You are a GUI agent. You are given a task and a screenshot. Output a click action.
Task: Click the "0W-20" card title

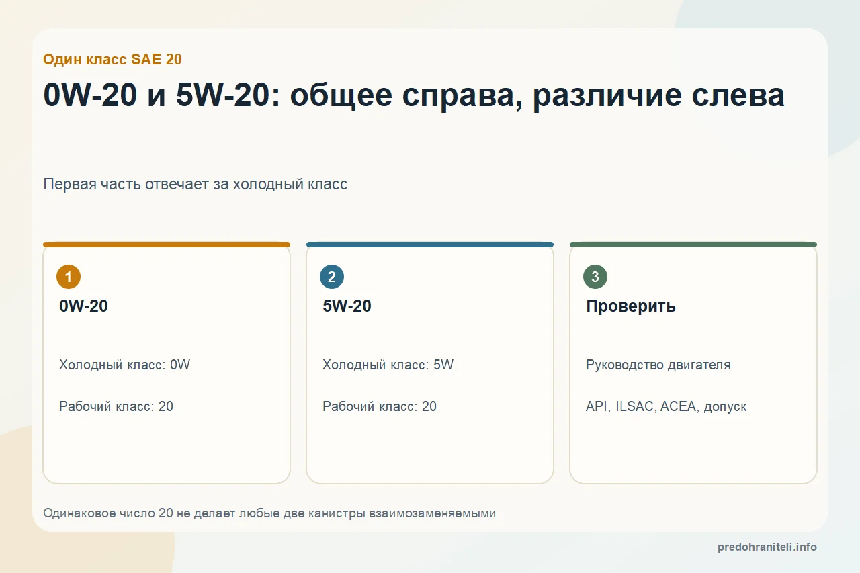coord(84,306)
